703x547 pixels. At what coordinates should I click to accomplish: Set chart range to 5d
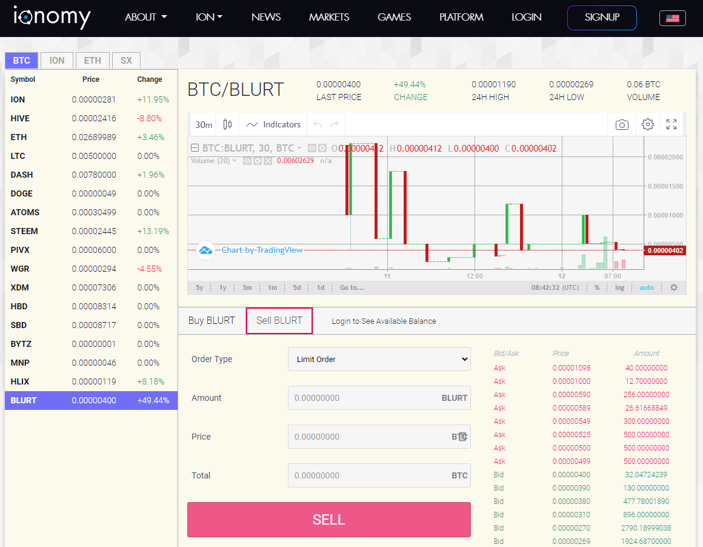point(297,287)
